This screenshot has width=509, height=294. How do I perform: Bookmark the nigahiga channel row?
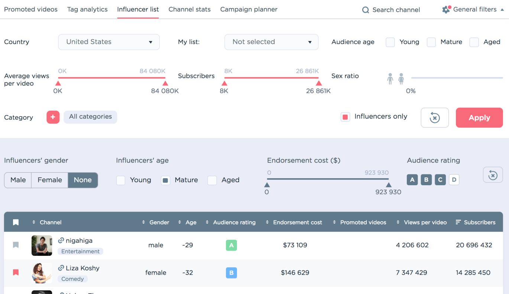pyautogui.click(x=16, y=245)
